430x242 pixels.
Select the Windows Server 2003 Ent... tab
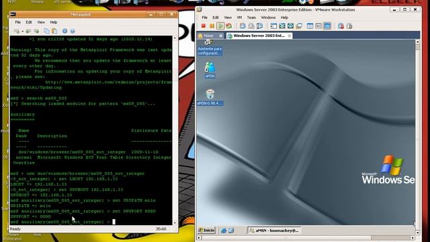coord(259,36)
